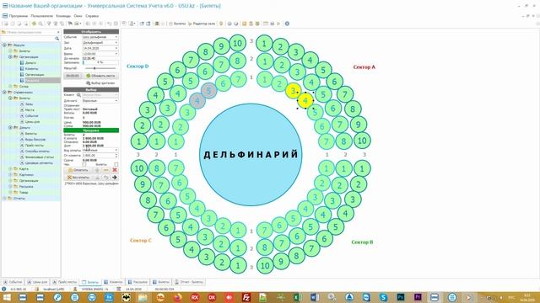Image resolution: width=540 pixels, height=303 pixels.
Task: Collapse the Справочники tree node
Action: pyautogui.click(x=4, y=92)
